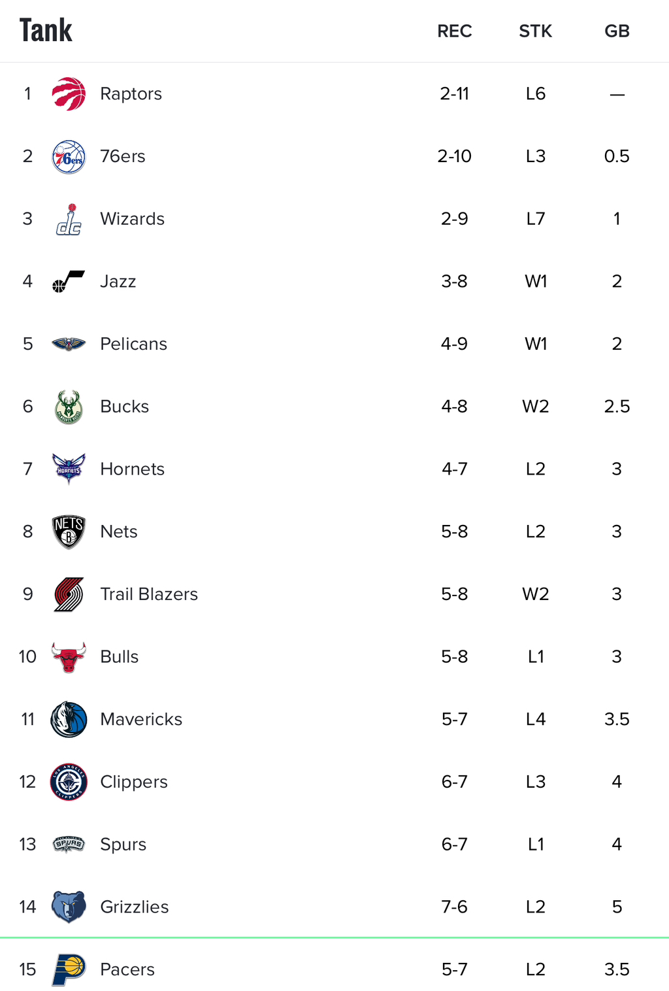Open the Spurs team name link
This screenshot has height=991, width=669.
pos(123,844)
